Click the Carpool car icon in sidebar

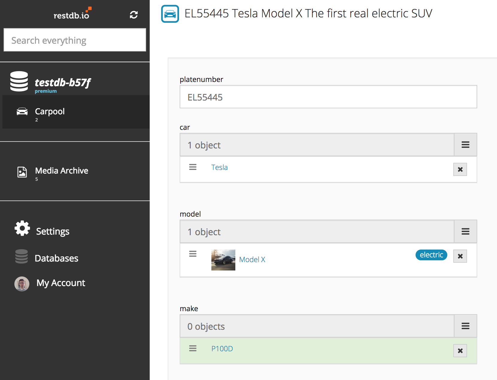pyautogui.click(x=22, y=111)
